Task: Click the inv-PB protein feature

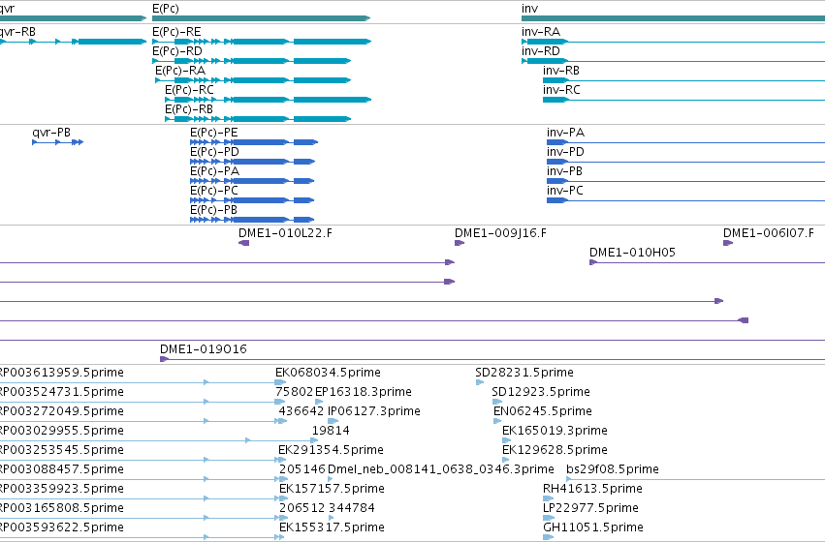Action: tap(685, 181)
